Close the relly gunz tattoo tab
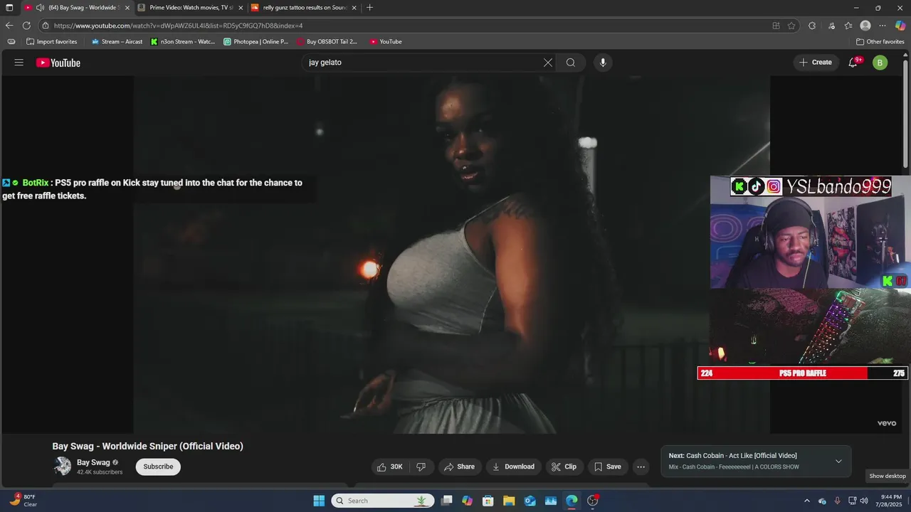Screen dimensions: 911x512 click(x=354, y=8)
